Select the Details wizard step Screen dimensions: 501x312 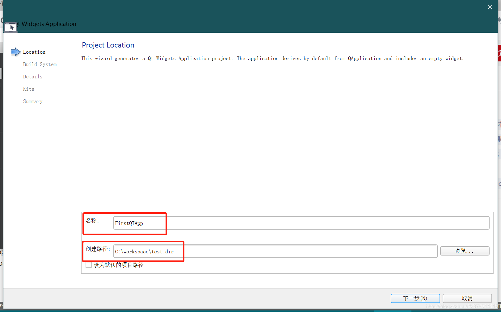click(x=33, y=77)
